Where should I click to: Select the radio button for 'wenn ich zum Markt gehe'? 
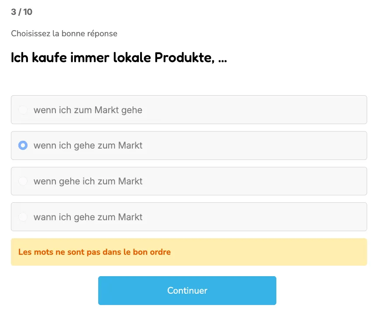(x=23, y=110)
